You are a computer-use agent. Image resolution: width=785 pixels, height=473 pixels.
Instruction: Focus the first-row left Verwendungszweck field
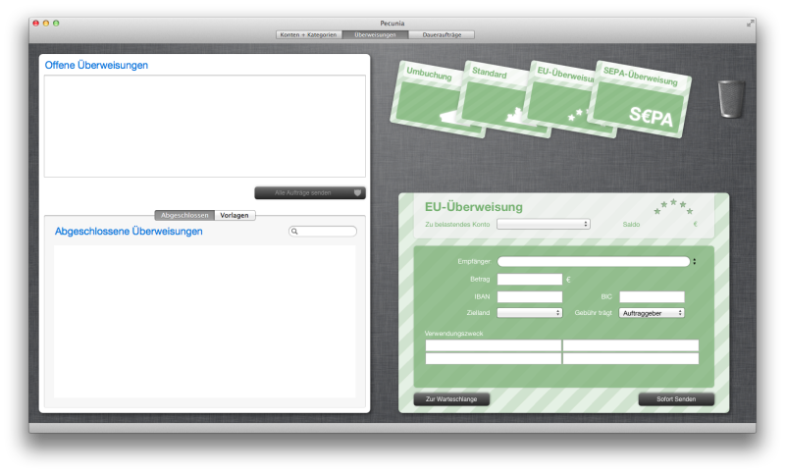(x=494, y=345)
